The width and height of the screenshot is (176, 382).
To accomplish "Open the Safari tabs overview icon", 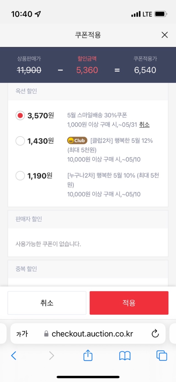I will (162, 356).
